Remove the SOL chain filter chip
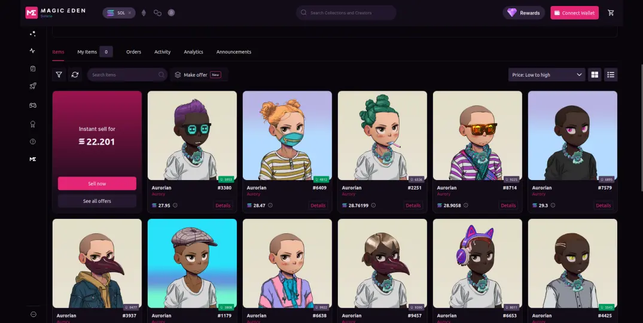The width and height of the screenshot is (643, 323). click(x=130, y=13)
